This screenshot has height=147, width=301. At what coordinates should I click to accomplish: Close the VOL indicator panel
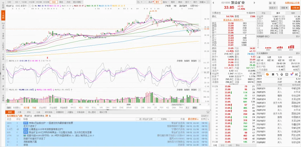[x=199, y=90]
